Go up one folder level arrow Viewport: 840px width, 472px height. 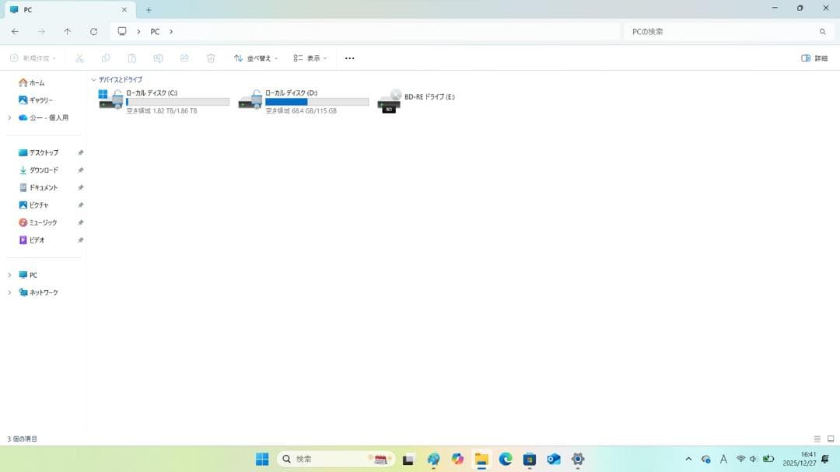coord(68,32)
